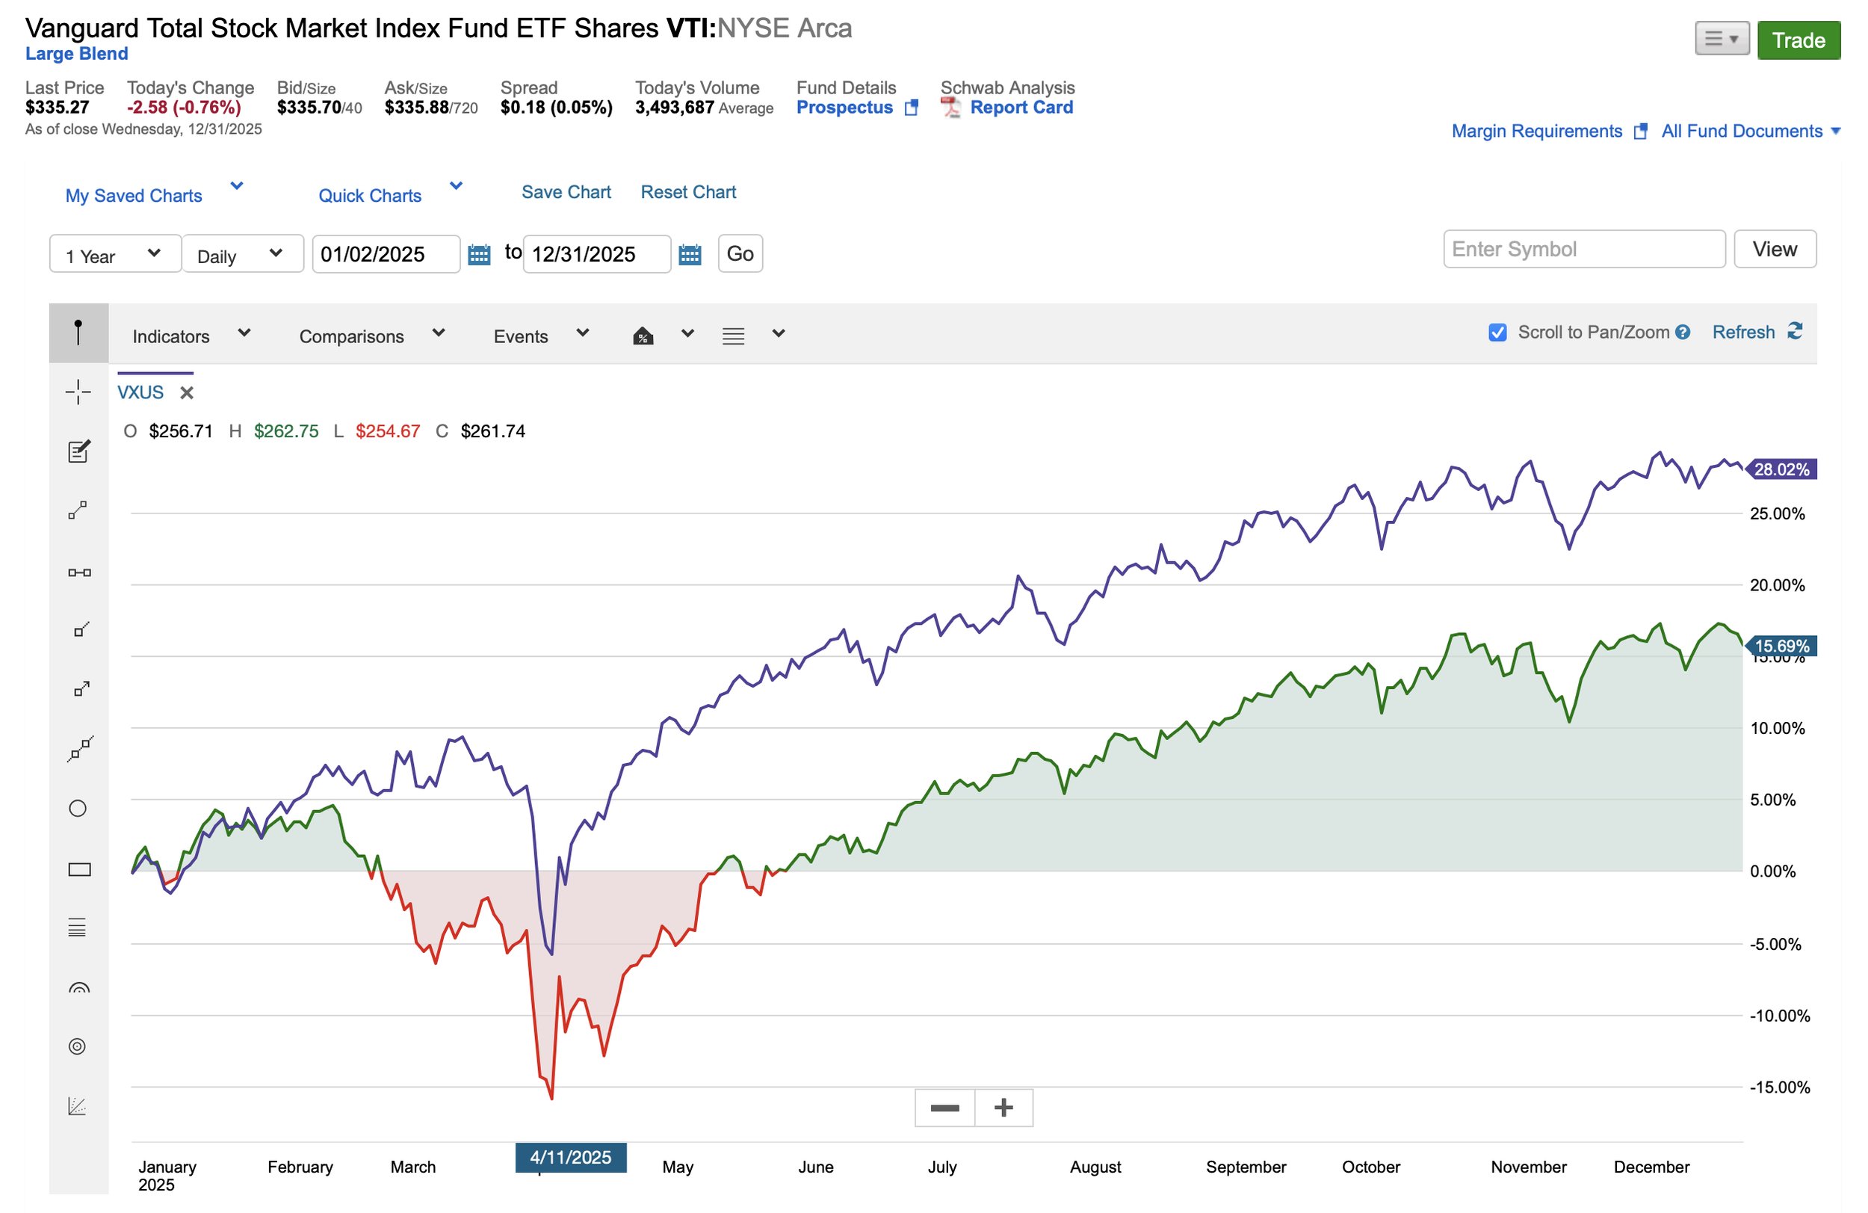Open the Report Card PDF icon

(950, 108)
